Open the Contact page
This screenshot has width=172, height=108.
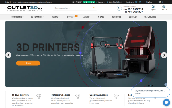(133, 17)
